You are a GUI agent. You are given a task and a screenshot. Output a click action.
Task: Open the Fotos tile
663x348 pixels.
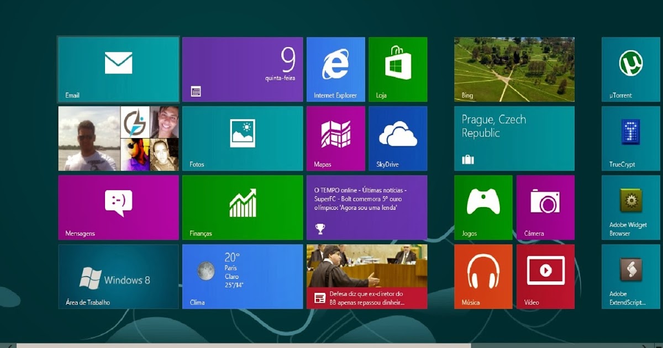243,139
